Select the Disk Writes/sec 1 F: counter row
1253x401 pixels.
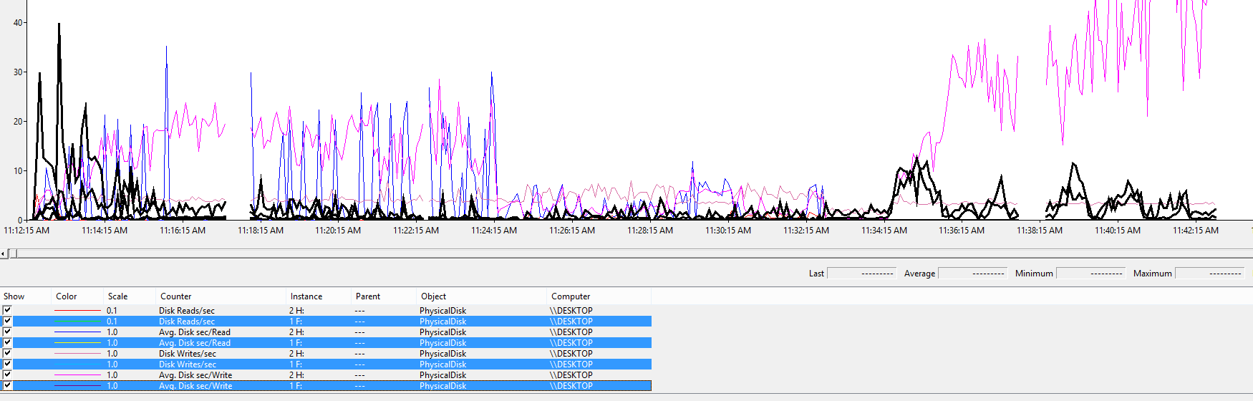click(188, 364)
